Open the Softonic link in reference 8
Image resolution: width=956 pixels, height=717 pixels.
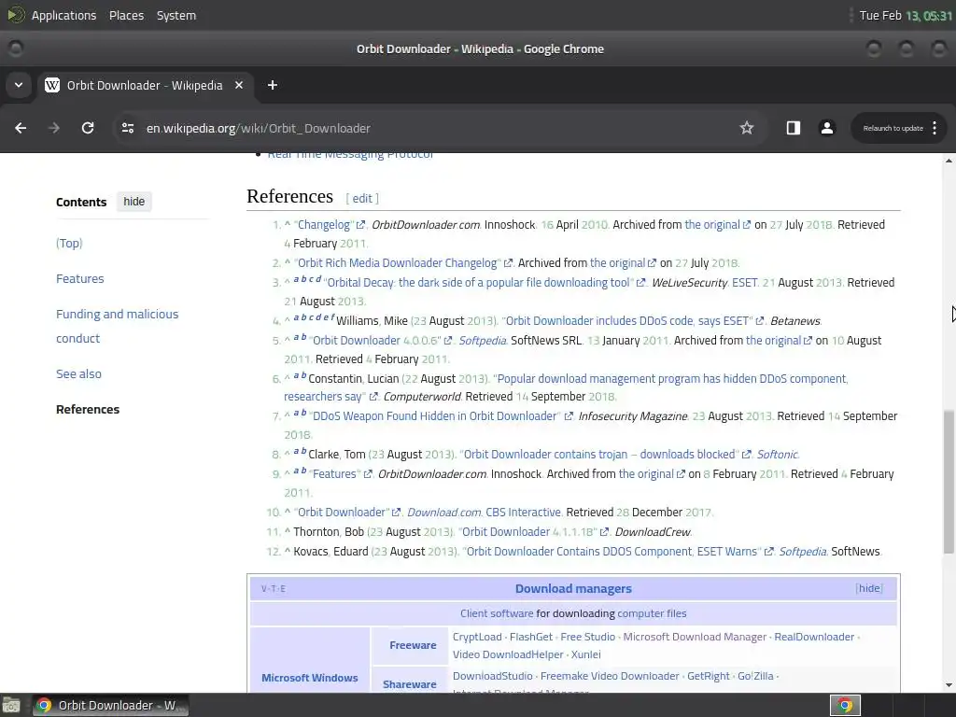(777, 455)
